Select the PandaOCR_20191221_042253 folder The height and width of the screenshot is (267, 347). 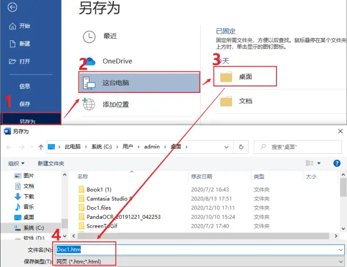(119, 217)
